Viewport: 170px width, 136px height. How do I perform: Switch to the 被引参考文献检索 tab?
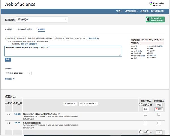tap(25, 29)
